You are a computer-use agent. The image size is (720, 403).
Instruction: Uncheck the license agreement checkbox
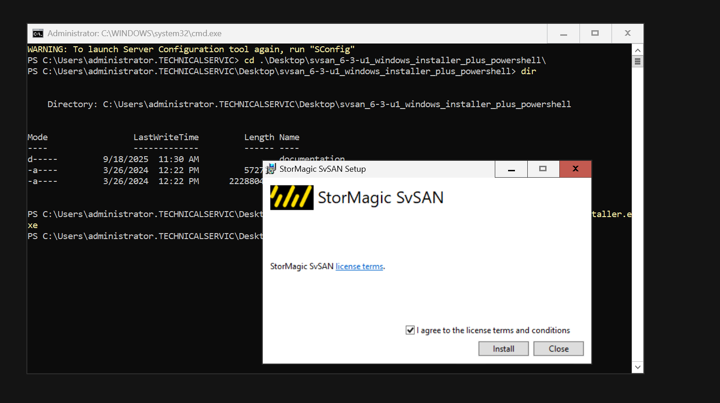click(410, 330)
